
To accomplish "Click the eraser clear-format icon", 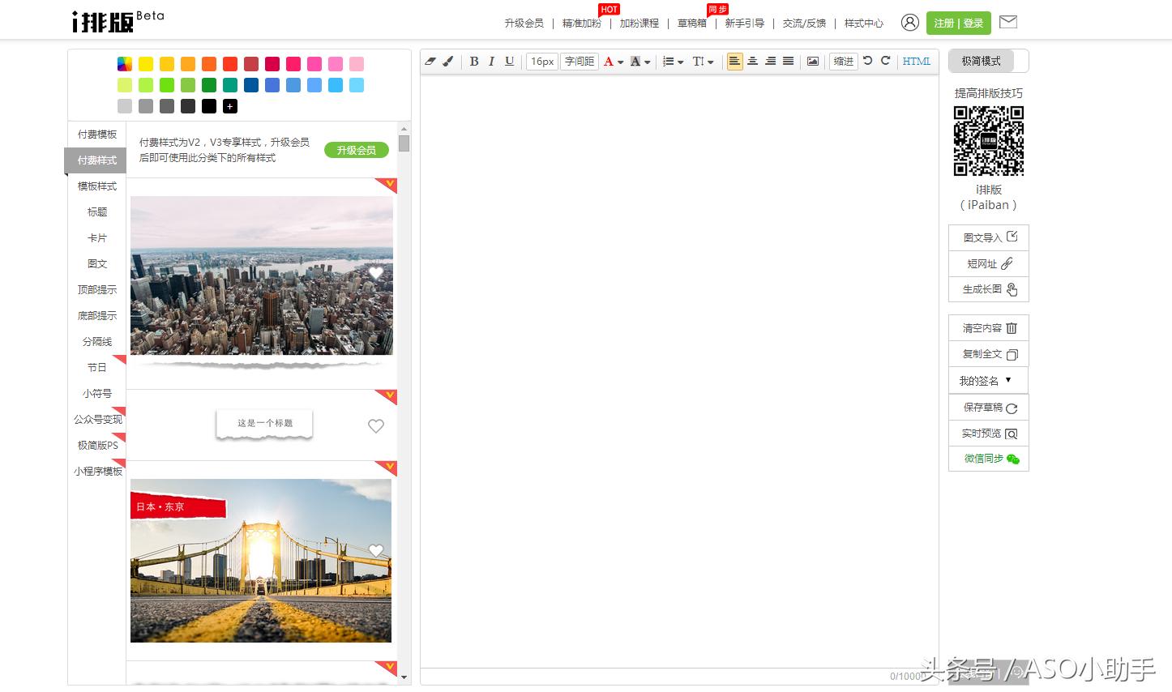I will (x=430, y=62).
